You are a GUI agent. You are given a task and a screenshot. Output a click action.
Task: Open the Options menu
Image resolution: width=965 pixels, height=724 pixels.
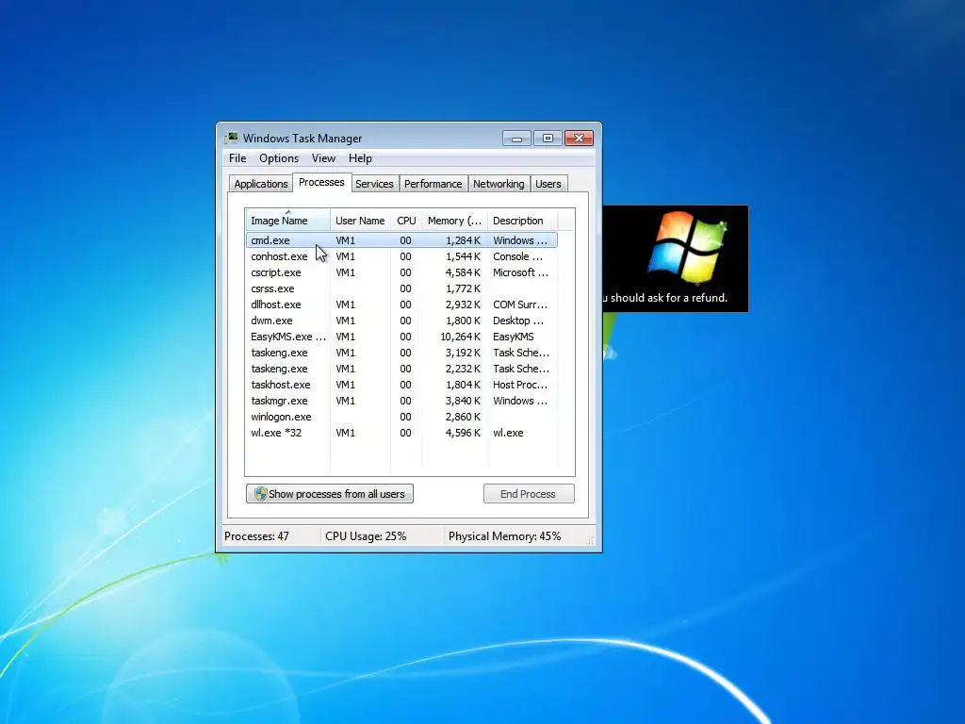click(x=279, y=158)
